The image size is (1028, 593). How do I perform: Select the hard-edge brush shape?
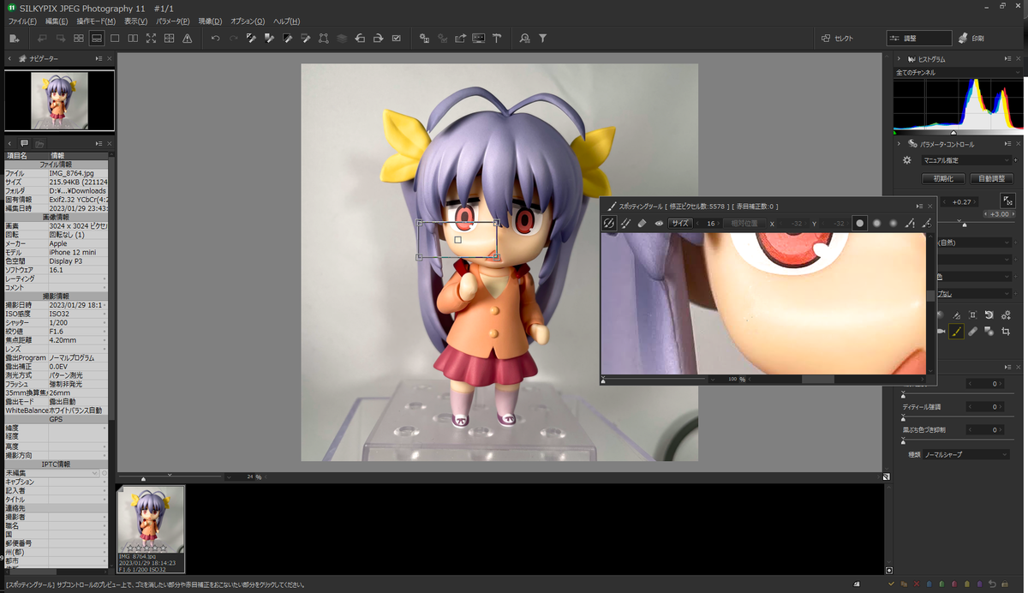(x=860, y=223)
